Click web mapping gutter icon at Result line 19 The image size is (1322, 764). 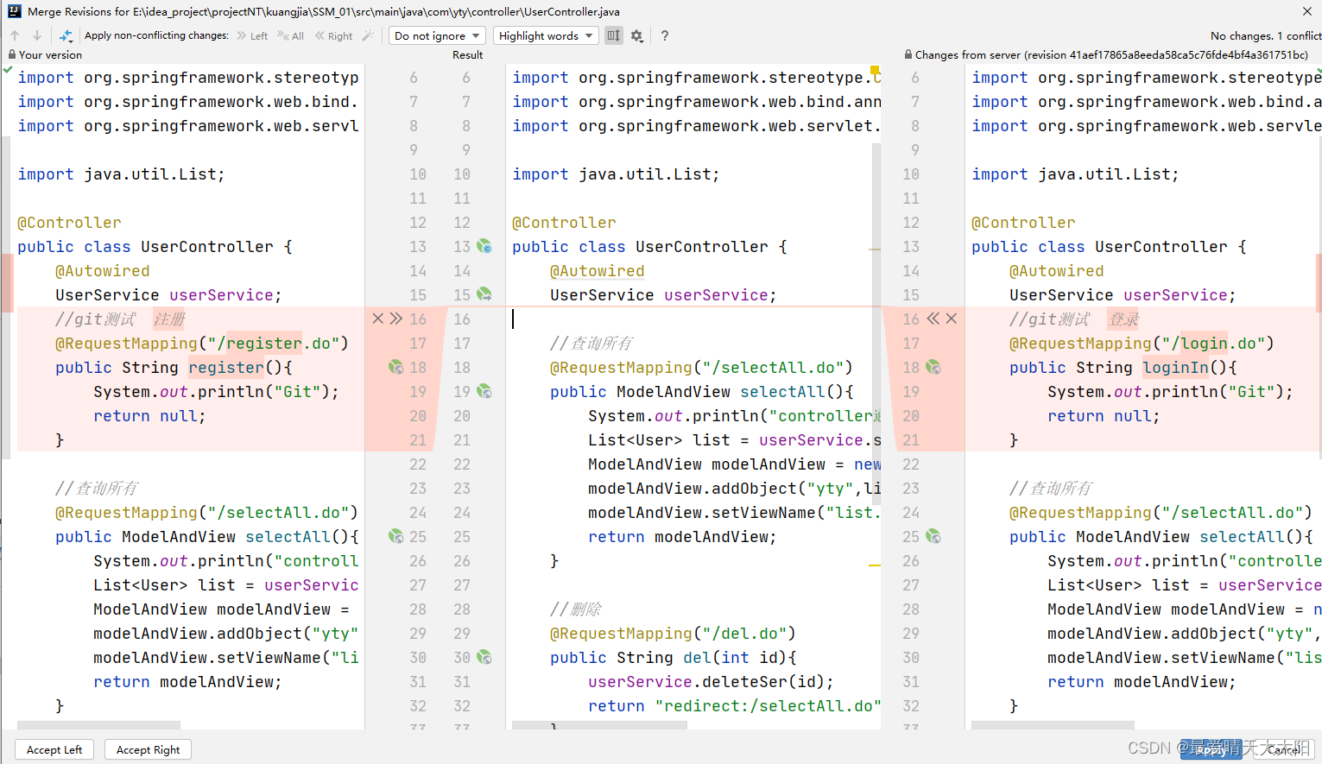(x=484, y=391)
